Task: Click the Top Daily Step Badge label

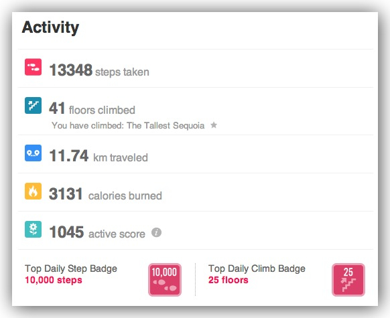Action: (x=71, y=268)
